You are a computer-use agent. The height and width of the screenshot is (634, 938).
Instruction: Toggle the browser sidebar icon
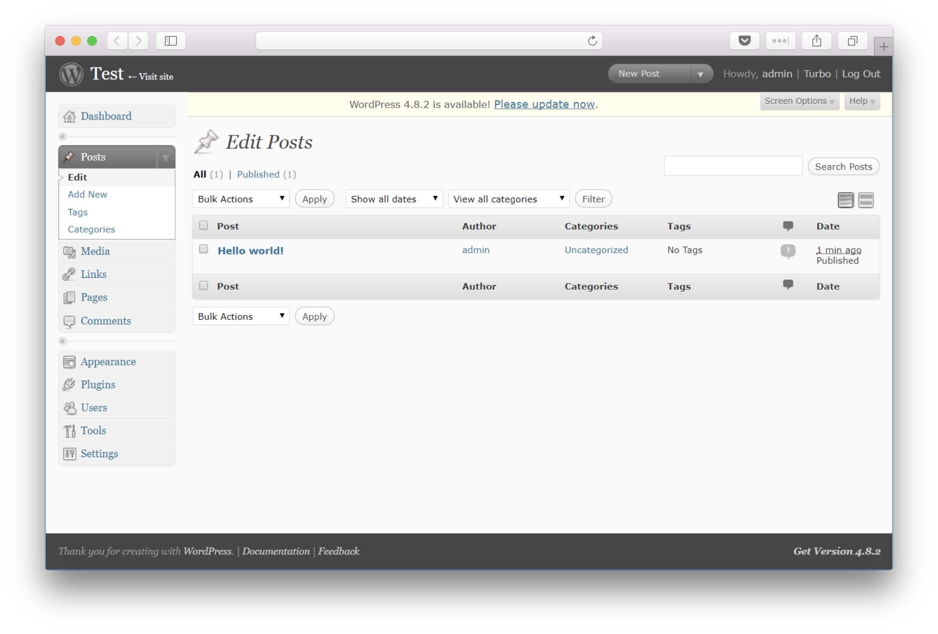171,41
